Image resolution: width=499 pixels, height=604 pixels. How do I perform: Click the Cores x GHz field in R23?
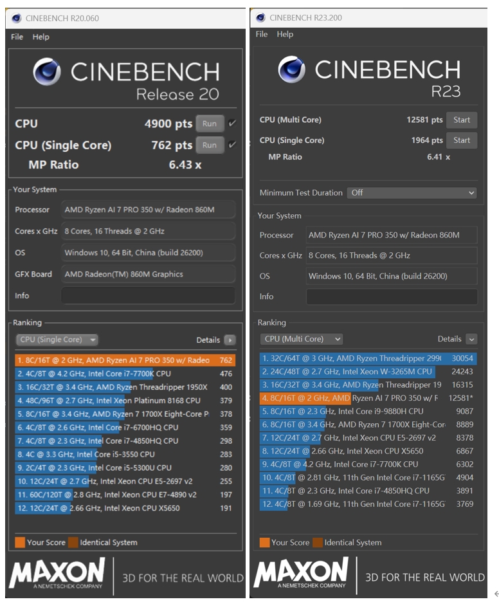point(392,255)
